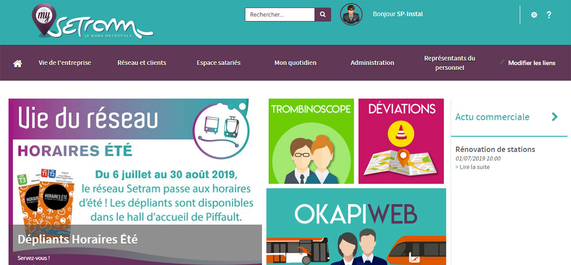This screenshot has height=265, width=571.
Task: Open the Vie de l'entreprise menu
Action: point(65,63)
